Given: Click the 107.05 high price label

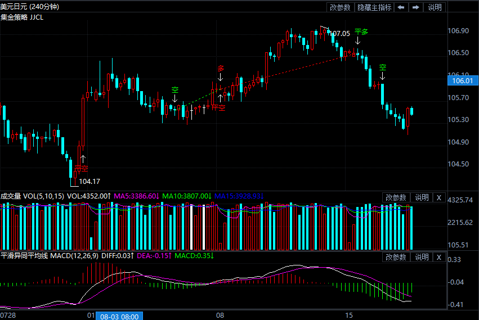Looking at the screenshot, I should 339,34.
